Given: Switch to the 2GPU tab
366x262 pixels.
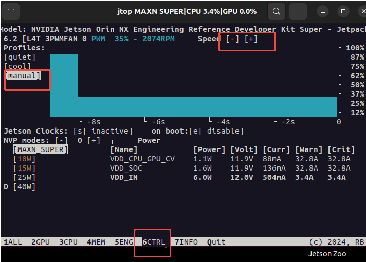Looking at the screenshot, I should pyautogui.click(x=42, y=242).
